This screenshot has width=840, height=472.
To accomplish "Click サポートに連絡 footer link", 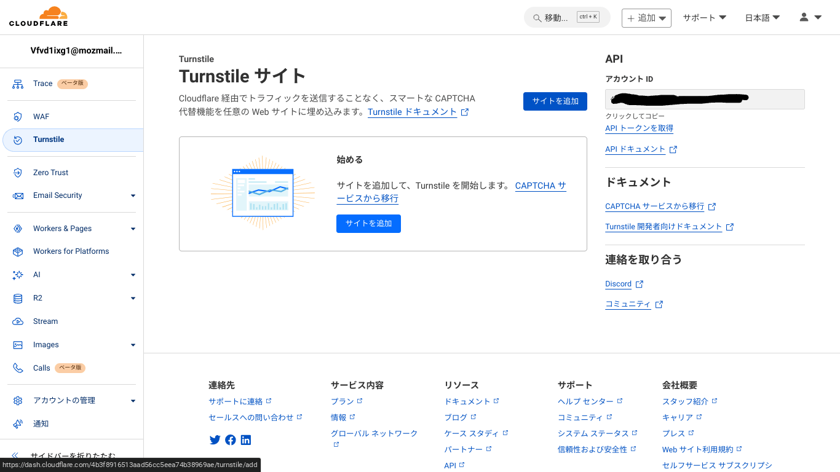I will [236, 401].
